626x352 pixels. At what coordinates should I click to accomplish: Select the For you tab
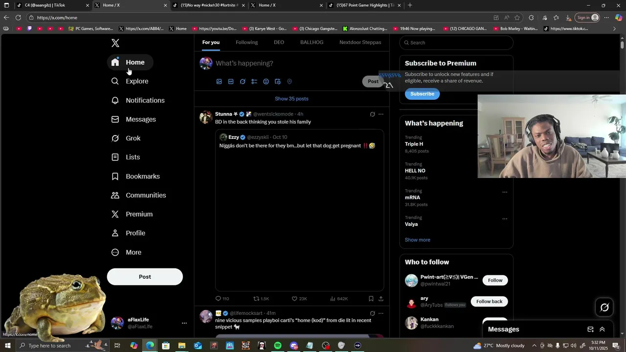click(211, 43)
